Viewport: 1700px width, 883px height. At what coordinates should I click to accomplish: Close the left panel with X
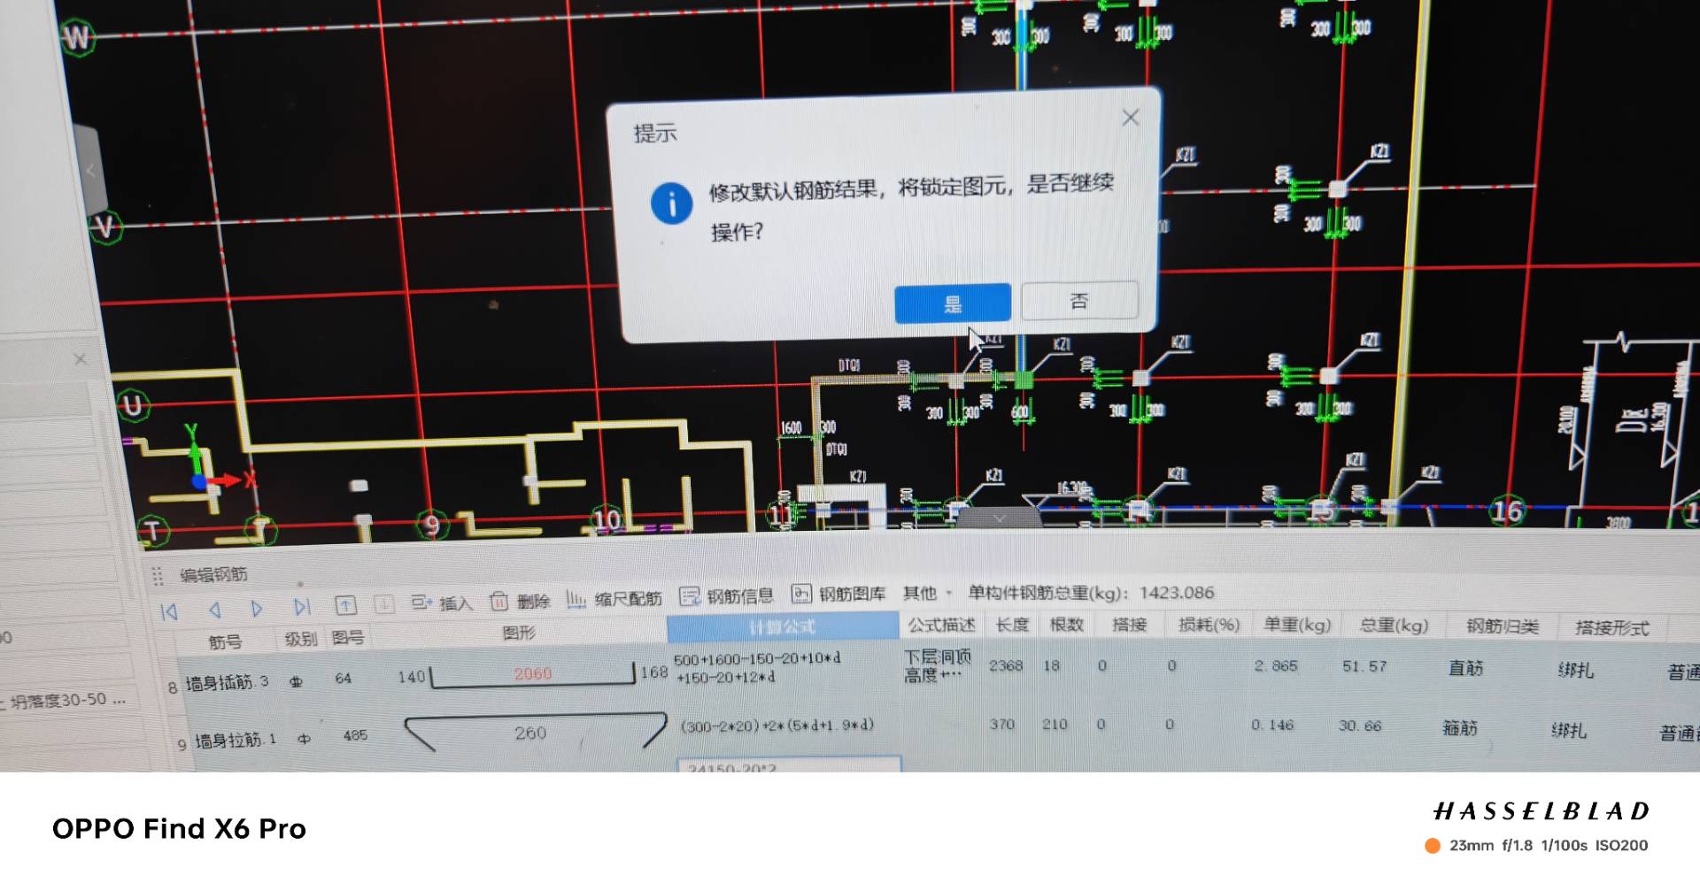[81, 359]
